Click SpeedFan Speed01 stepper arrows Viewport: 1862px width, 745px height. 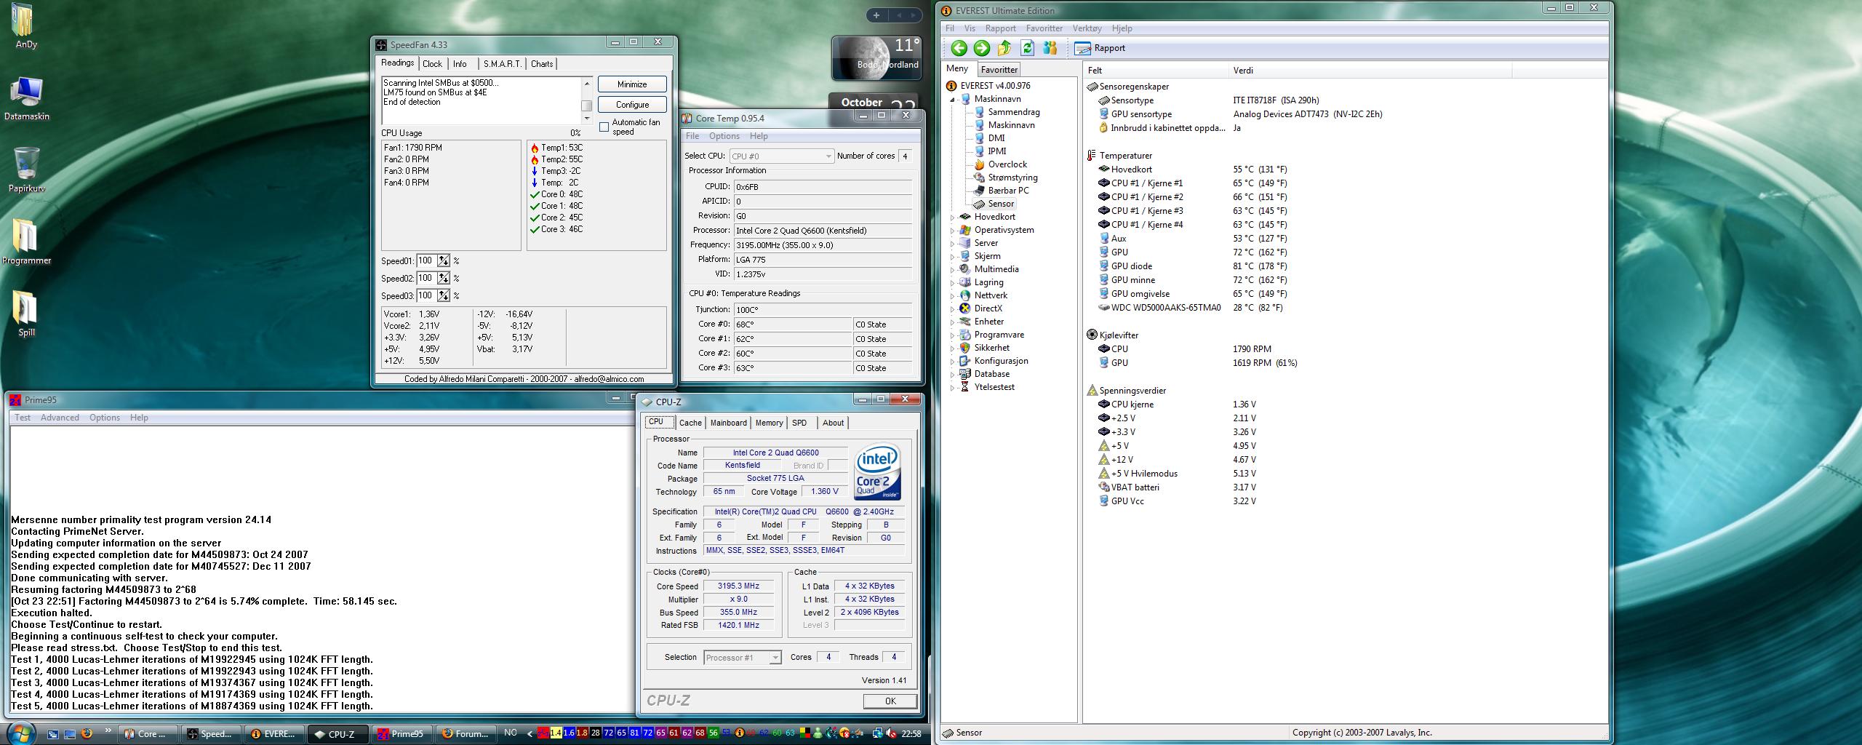443,261
